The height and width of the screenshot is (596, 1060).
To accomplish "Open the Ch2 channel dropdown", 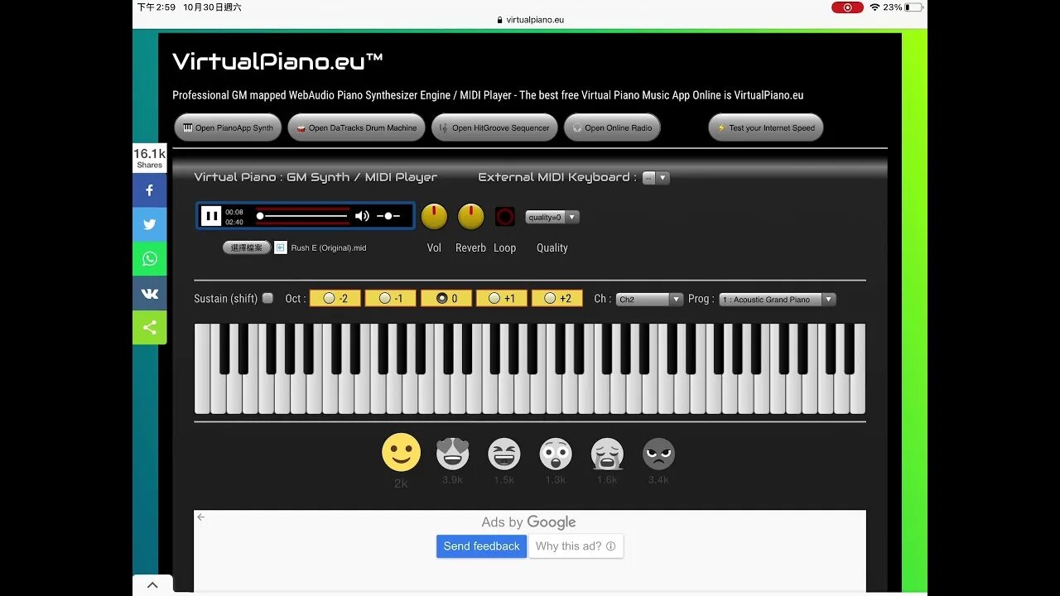I will click(x=649, y=299).
